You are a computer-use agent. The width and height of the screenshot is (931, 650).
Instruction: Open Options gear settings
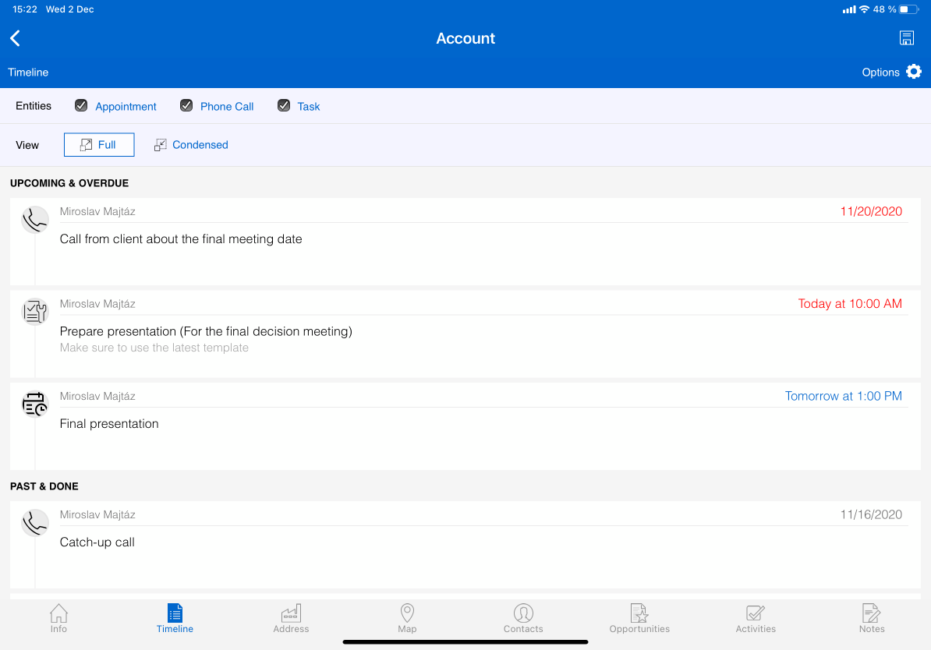coord(913,72)
